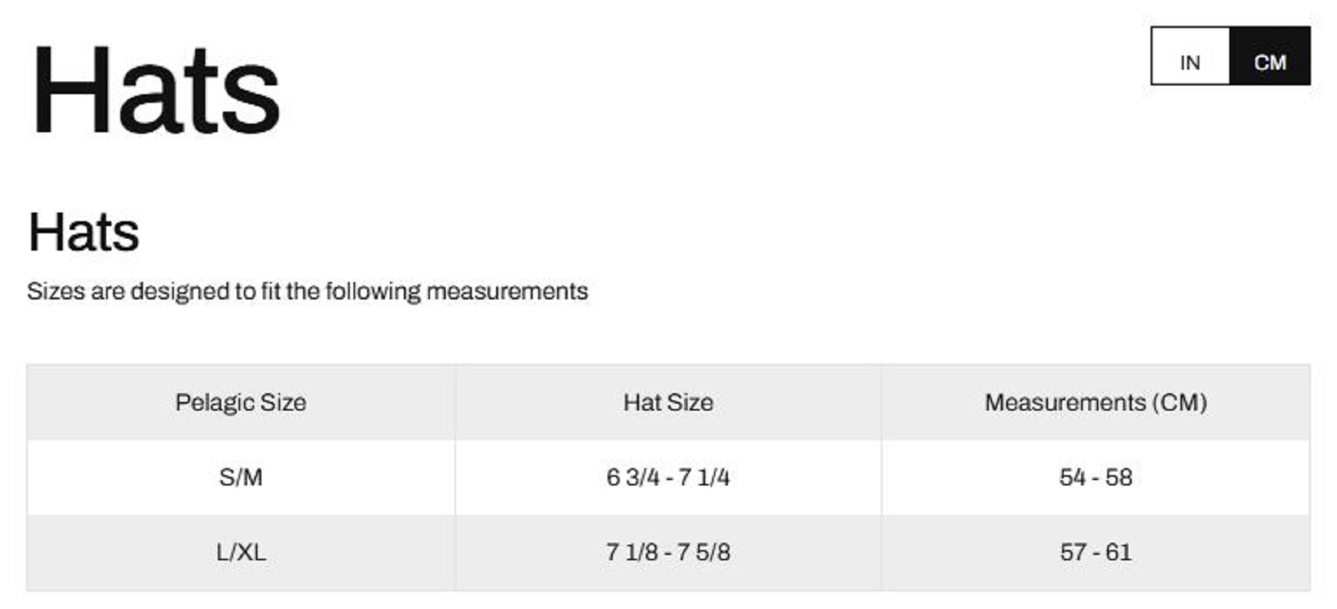
Task: Click the 6 3/4 - 7 1/4 hat size cell
Action: (668, 477)
